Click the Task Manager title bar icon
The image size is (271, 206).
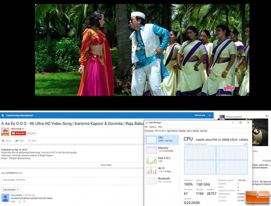147,123
